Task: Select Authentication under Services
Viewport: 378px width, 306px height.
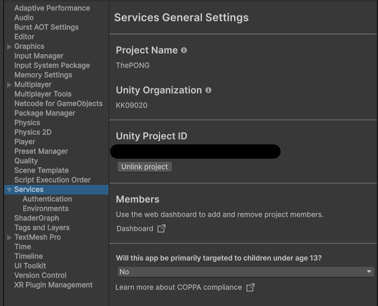Action: (47, 199)
